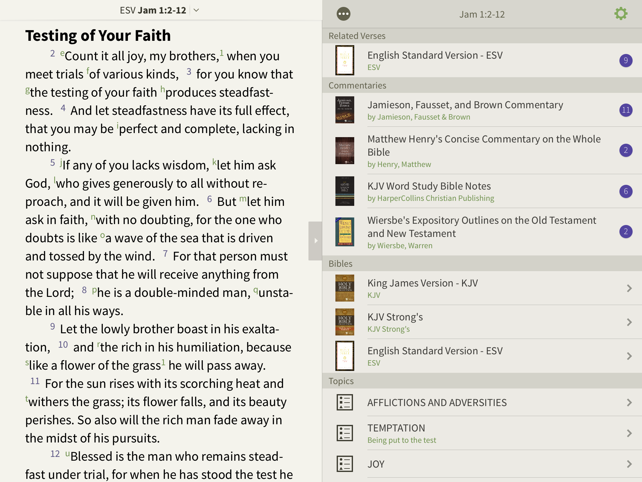This screenshot has width=642, height=482.
Task: Tap cross-reference g before 'the testing'
Action: pyautogui.click(x=28, y=90)
